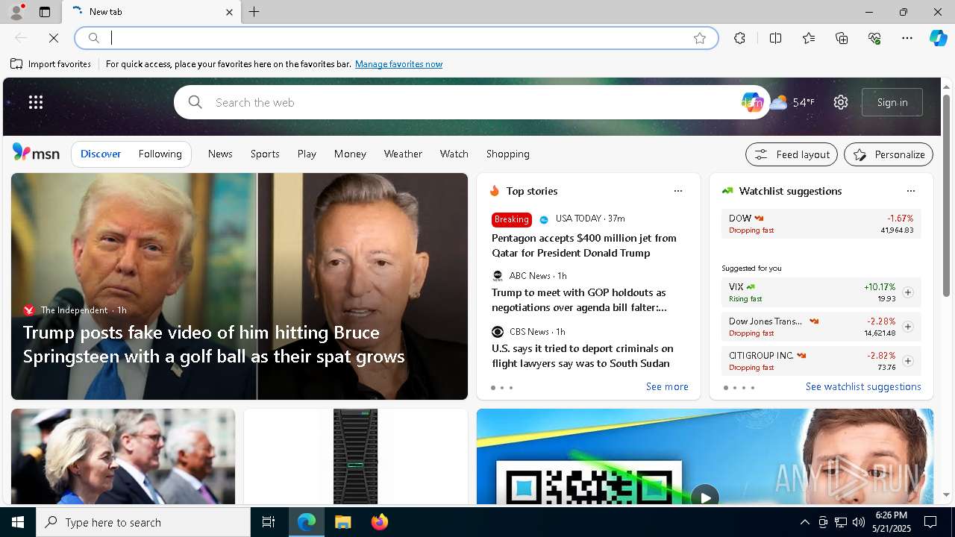The image size is (955, 537).
Task: Open the Windows Start menu
Action: pos(18,522)
